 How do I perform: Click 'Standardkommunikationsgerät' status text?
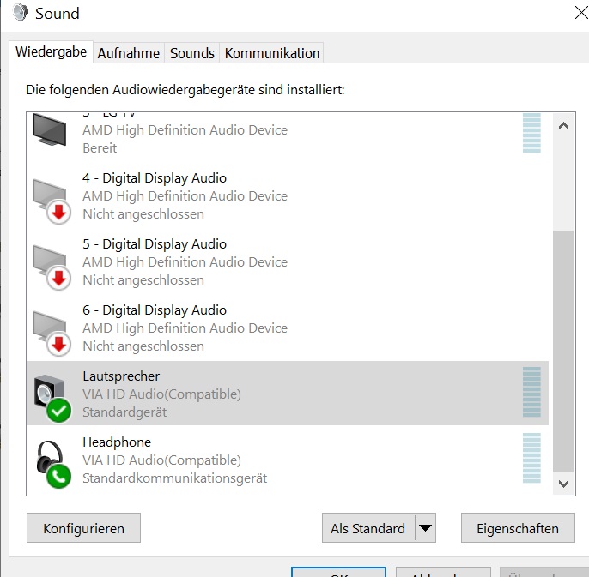click(x=174, y=478)
